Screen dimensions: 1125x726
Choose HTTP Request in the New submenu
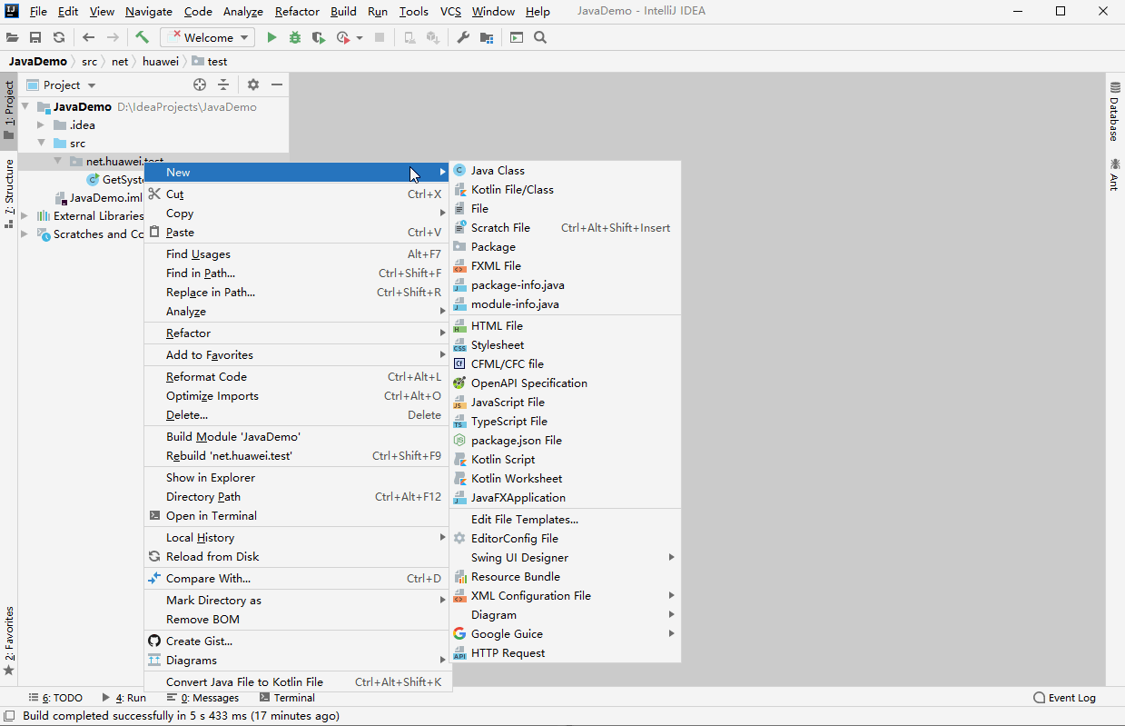tap(565, 653)
